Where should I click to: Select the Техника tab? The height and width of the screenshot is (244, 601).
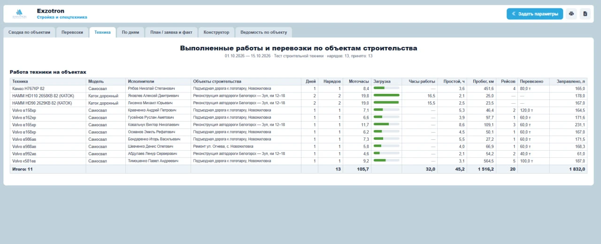pyautogui.click(x=102, y=32)
